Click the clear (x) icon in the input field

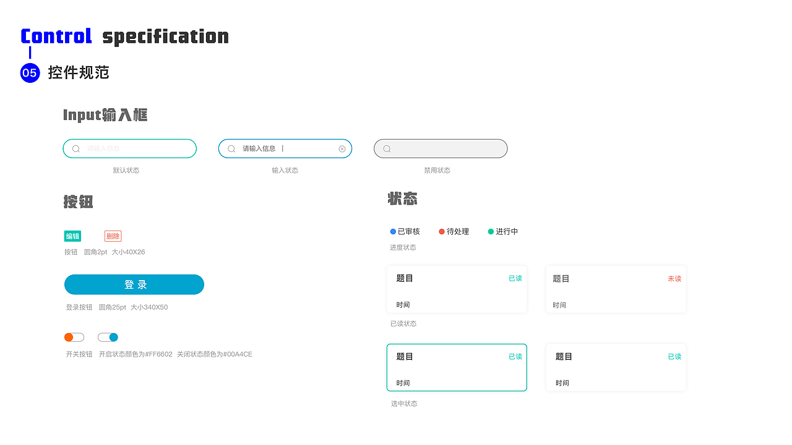tap(342, 148)
